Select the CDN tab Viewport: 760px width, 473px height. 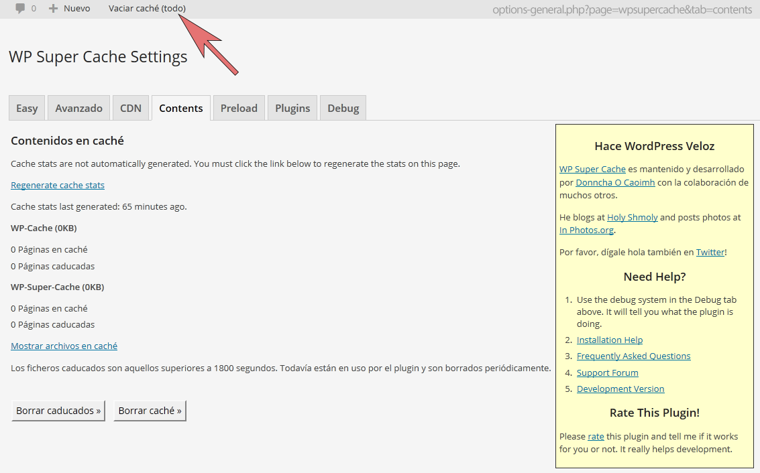131,108
